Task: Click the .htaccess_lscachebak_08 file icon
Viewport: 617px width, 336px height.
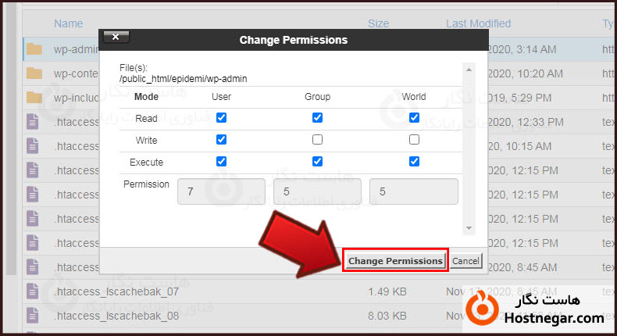Action: click(33, 316)
